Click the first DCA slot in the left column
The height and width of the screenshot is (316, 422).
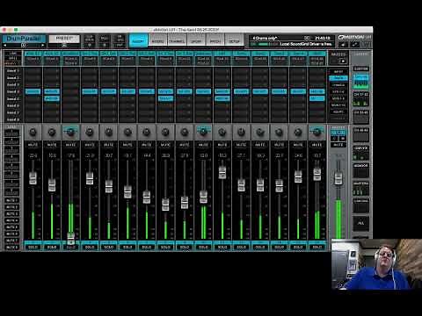12,133
